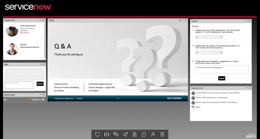The image size is (260, 139).
Task: Maximize the Slides panel
Action: point(186,20)
